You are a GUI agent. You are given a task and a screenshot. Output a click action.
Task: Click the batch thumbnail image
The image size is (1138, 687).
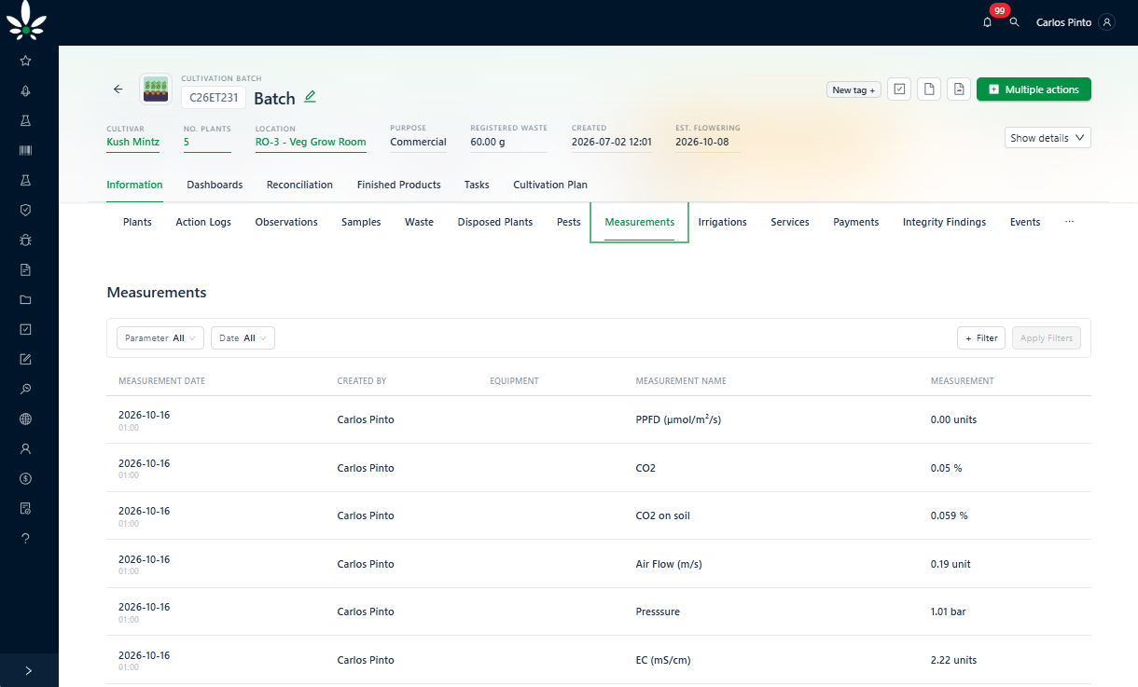click(x=156, y=89)
